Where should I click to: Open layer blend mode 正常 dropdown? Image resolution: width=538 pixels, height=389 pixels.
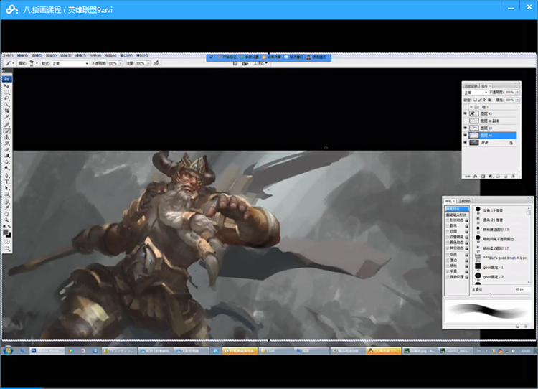tap(476, 93)
